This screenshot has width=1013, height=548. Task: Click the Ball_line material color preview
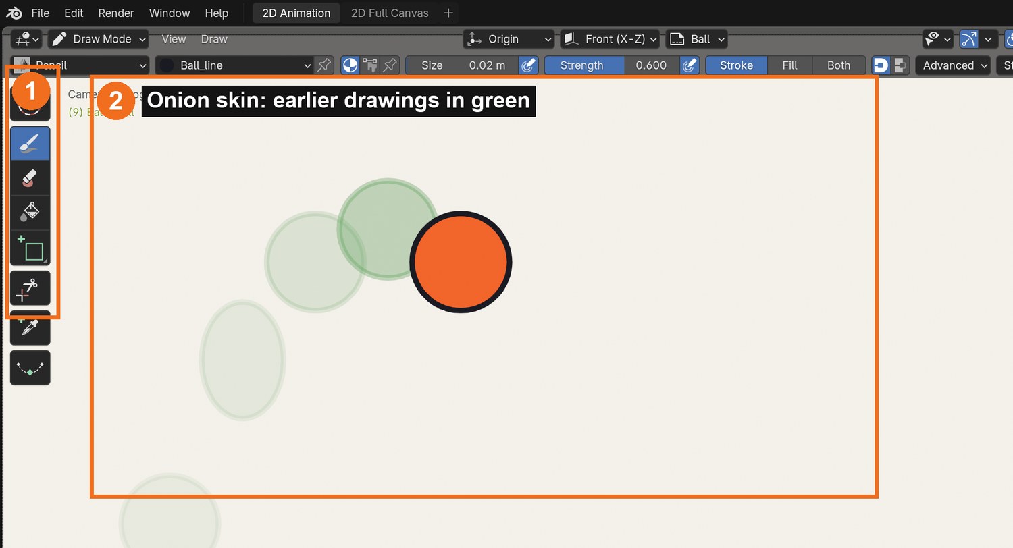click(166, 65)
